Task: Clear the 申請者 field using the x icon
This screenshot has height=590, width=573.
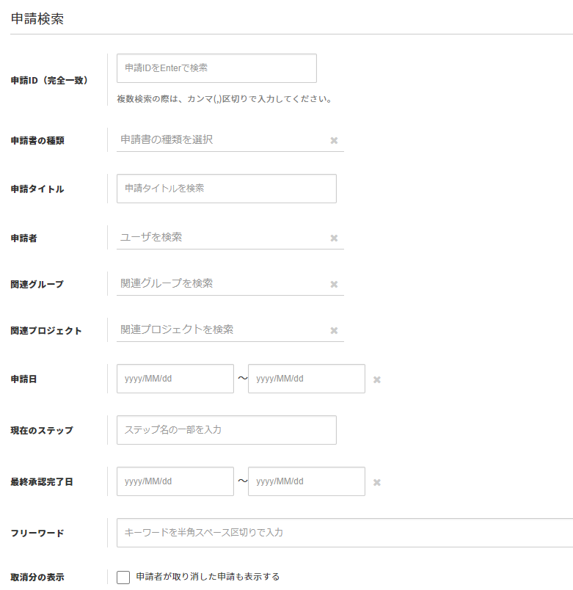Action: pyautogui.click(x=334, y=238)
